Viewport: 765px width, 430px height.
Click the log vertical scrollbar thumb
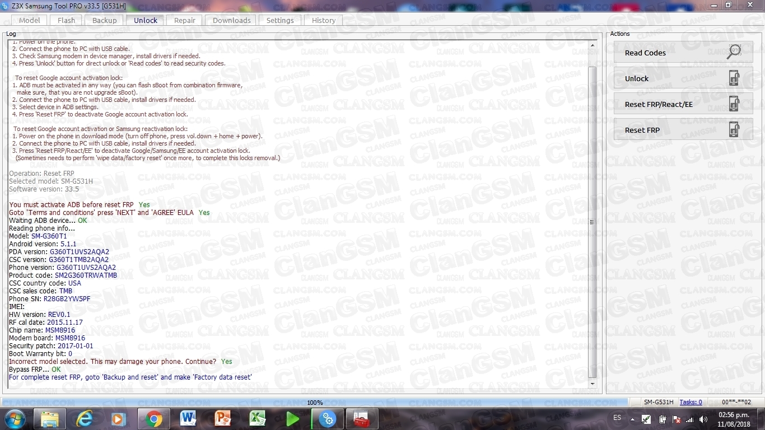click(593, 222)
